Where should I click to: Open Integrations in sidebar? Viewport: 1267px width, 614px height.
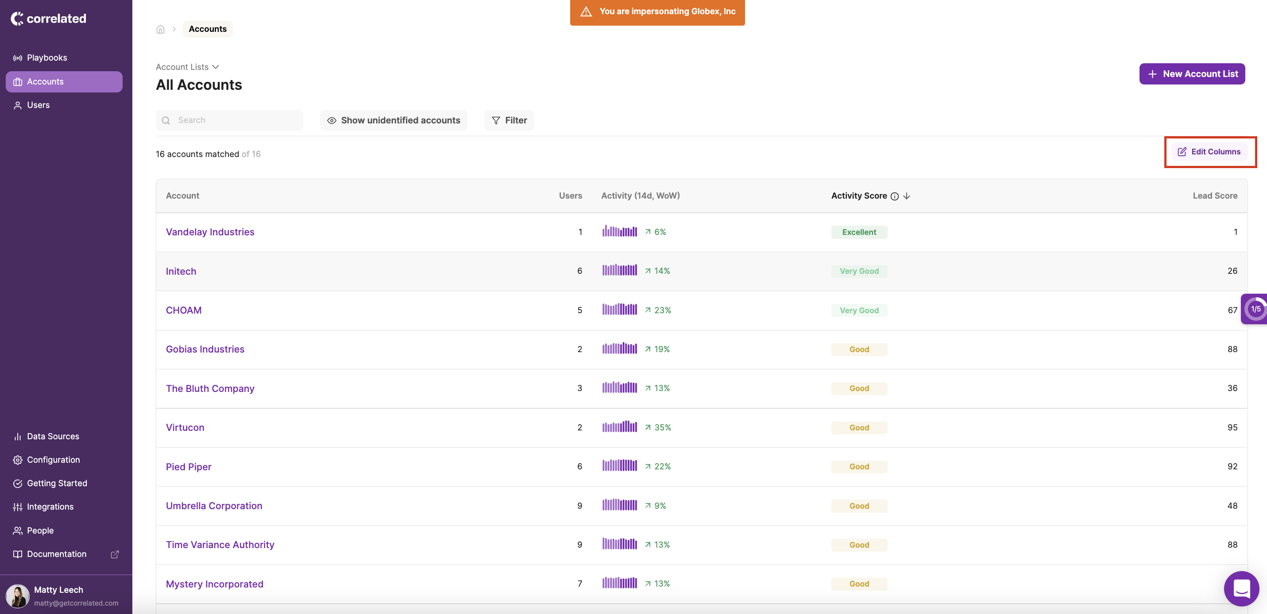point(50,507)
